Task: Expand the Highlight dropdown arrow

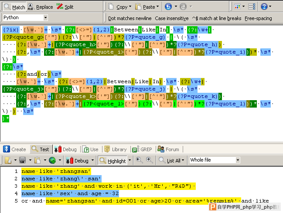Action: [130, 160]
